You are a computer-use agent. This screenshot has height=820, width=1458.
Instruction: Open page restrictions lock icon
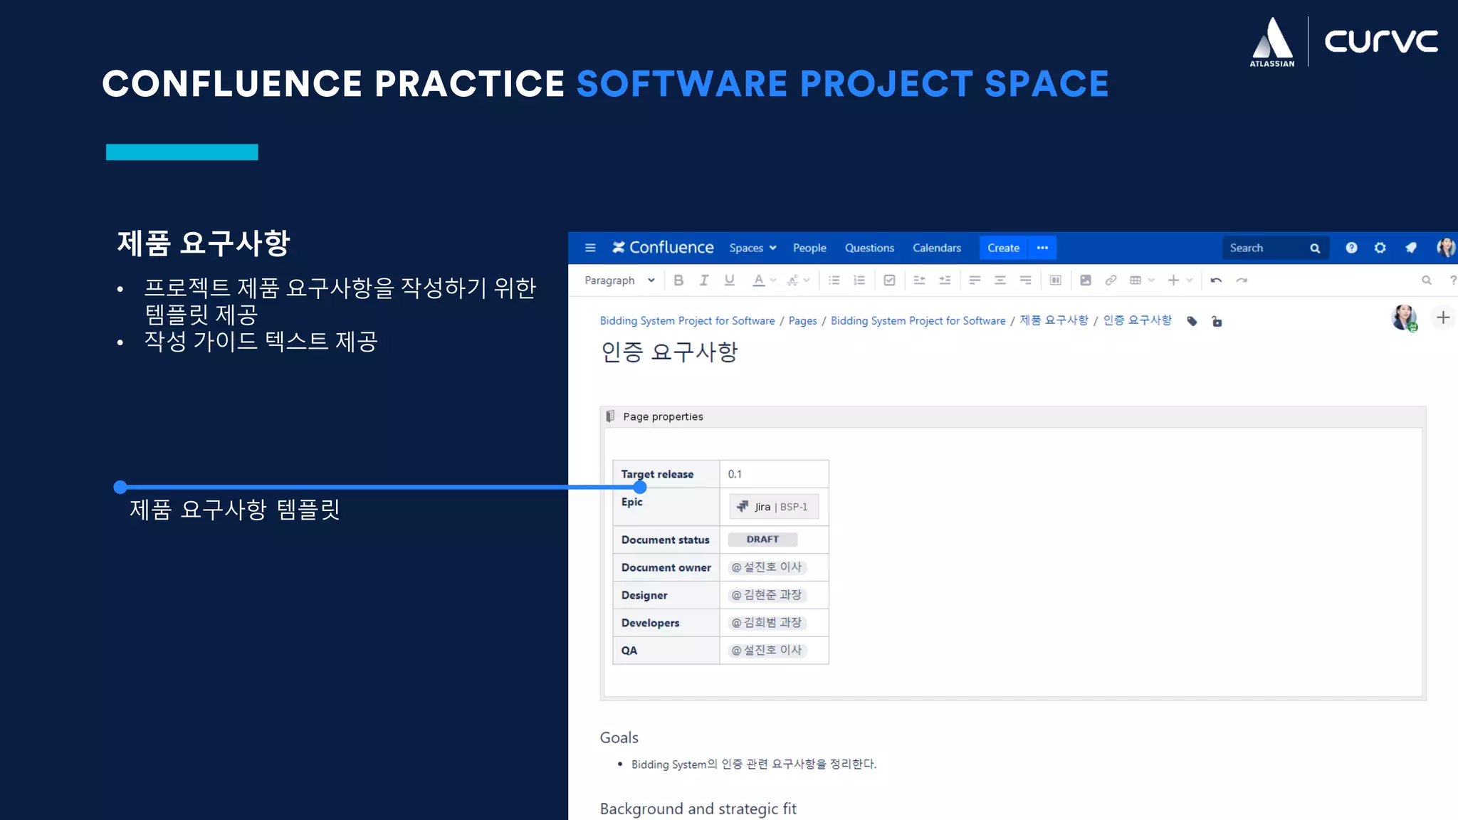(x=1217, y=321)
